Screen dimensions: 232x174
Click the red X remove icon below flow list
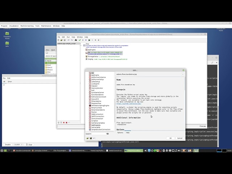pos(64,123)
